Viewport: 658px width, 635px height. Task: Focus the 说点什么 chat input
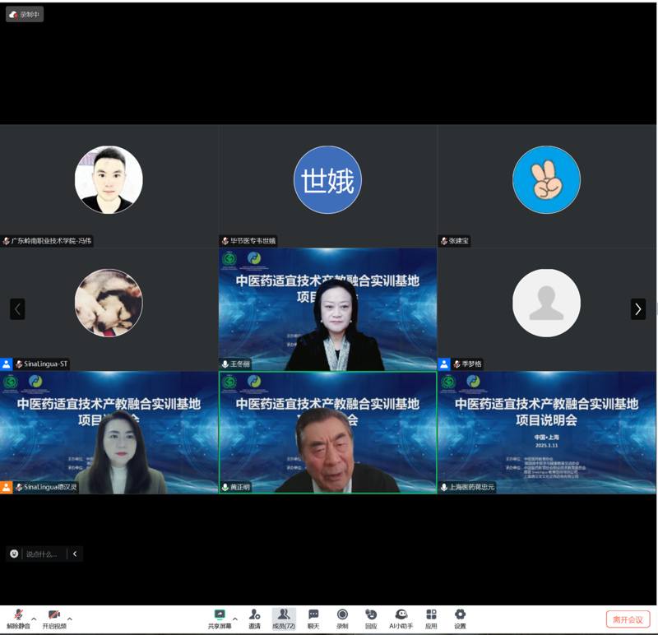coord(43,554)
